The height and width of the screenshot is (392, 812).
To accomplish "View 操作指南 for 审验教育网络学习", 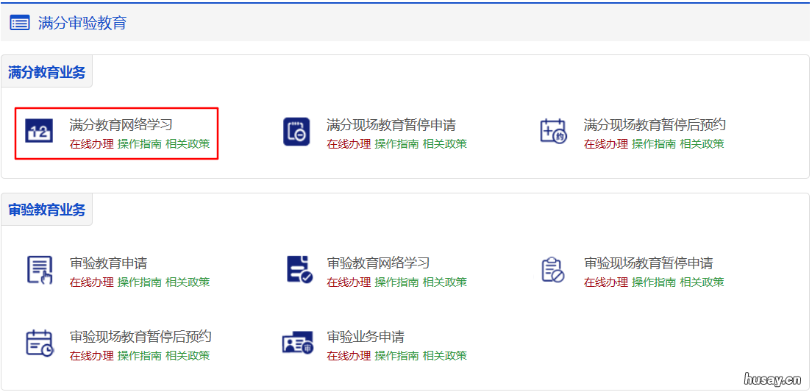I will coord(396,282).
